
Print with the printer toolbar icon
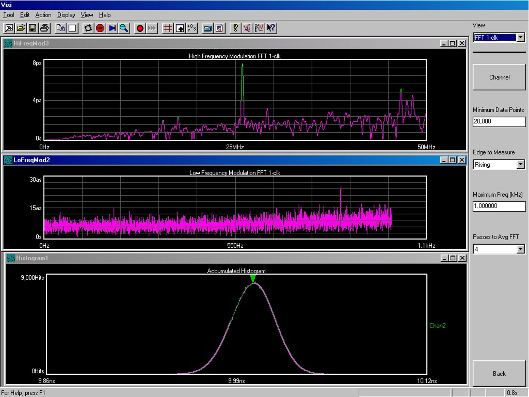coord(44,28)
